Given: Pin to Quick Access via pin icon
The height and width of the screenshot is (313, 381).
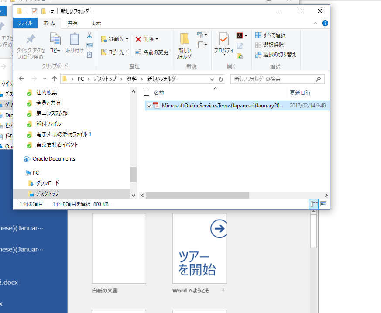Looking at the screenshot, I should tap(31, 39).
